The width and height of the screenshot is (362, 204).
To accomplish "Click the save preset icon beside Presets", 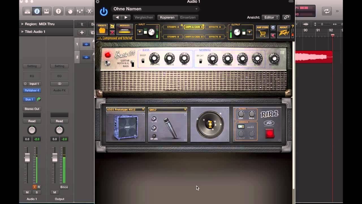I will tap(112, 26).
